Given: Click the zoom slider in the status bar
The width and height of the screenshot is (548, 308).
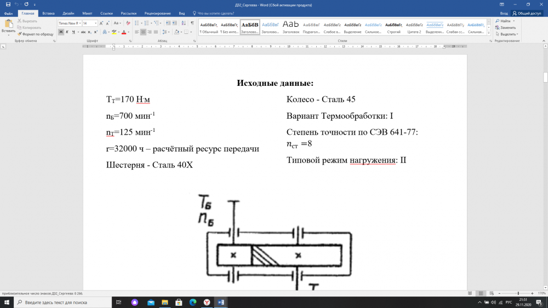Looking at the screenshot, I should coord(518,293).
